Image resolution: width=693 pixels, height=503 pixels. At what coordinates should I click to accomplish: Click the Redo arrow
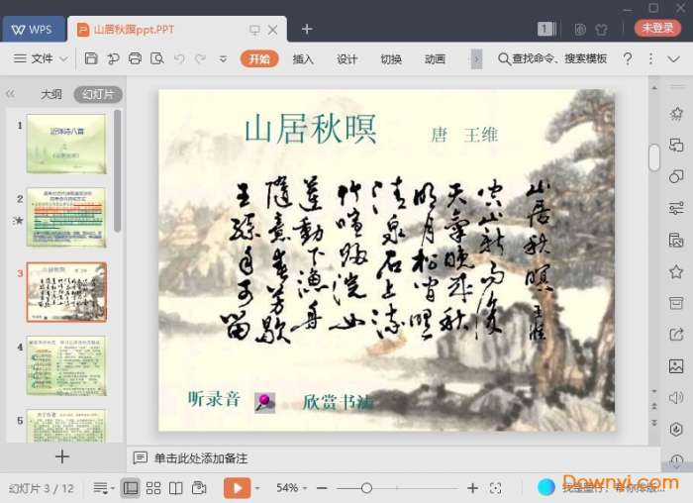201,58
